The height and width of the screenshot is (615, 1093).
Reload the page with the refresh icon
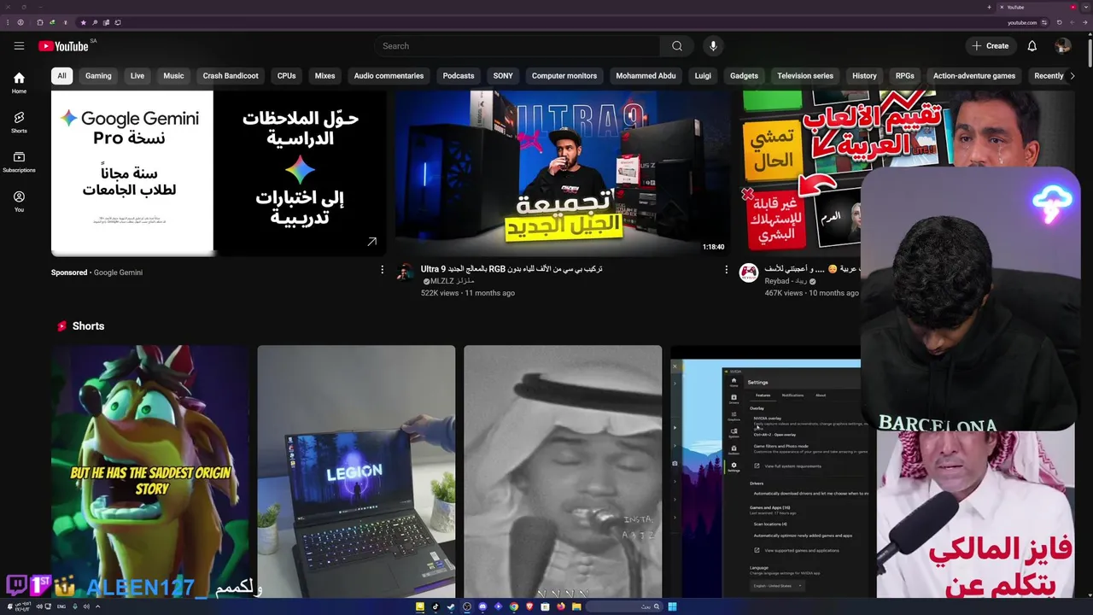1060,22
